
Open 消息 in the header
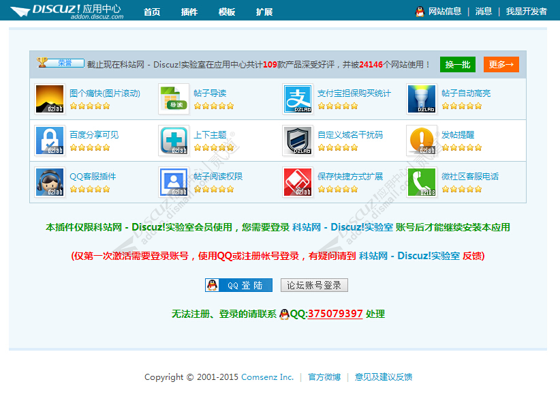(x=484, y=12)
